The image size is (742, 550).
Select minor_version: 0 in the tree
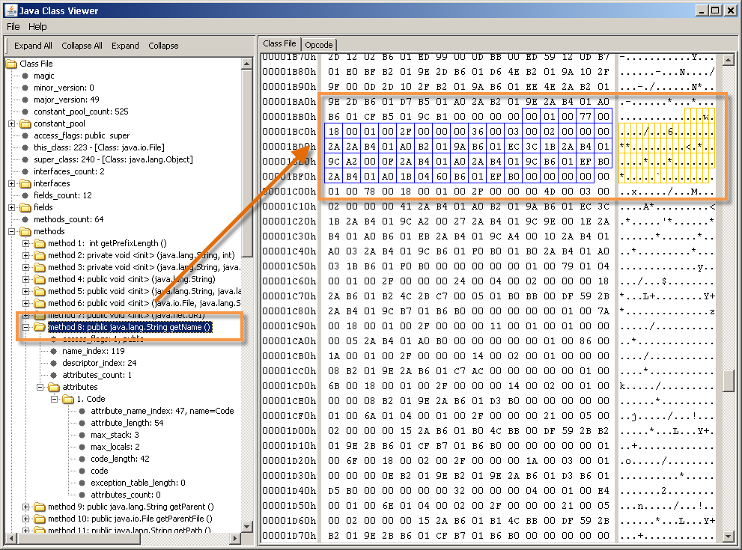[64, 88]
